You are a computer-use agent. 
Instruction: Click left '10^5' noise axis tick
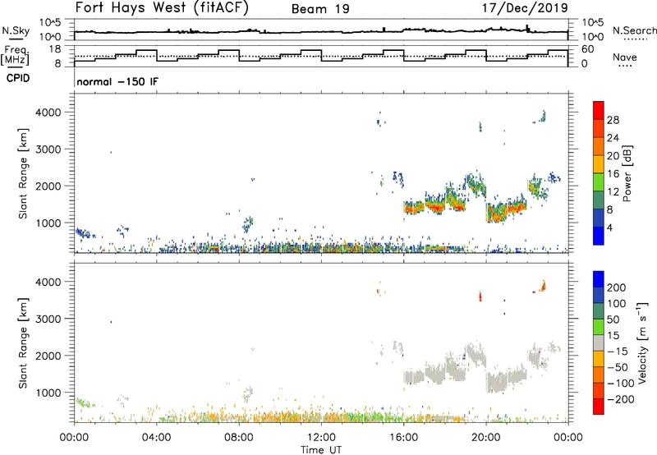[x=49, y=23]
